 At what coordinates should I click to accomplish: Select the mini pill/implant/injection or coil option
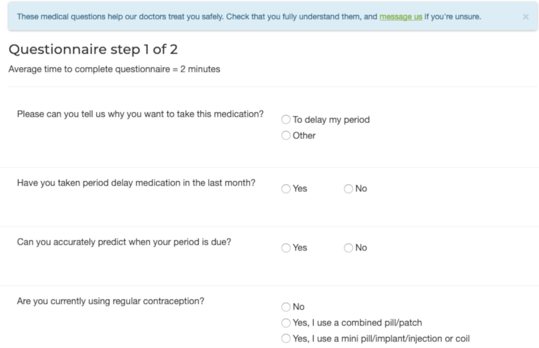point(286,339)
